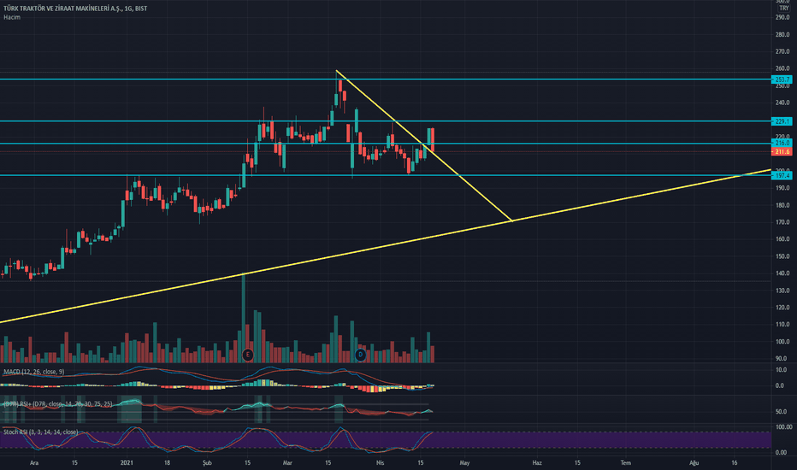Click the 280.0 value on the price axis
This screenshot has width=797, height=470.
pyautogui.click(x=782, y=34)
